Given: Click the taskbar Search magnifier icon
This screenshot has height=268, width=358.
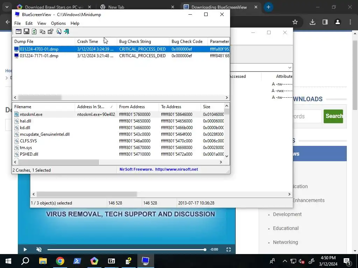Looking at the screenshot, I should 25,261.
